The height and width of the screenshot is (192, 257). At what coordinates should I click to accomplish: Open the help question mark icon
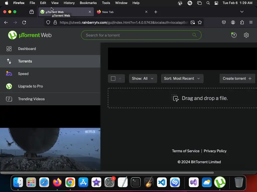(x=234, y=35)
